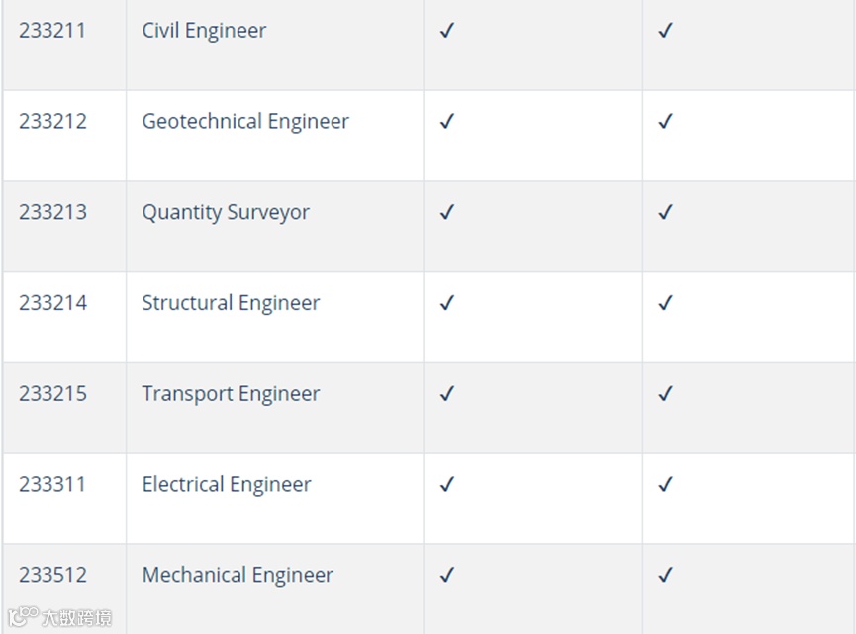Click the Quantity Surveyor label
This screenshot has width=856, height=634.
226,212
